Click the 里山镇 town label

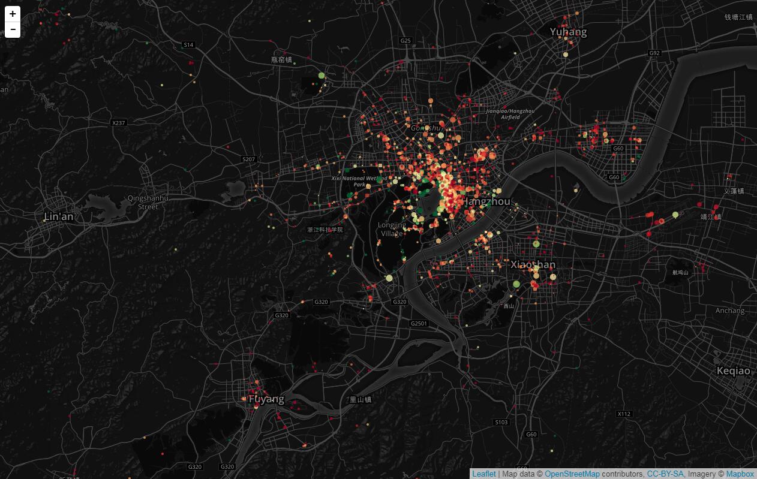(361, 400)
